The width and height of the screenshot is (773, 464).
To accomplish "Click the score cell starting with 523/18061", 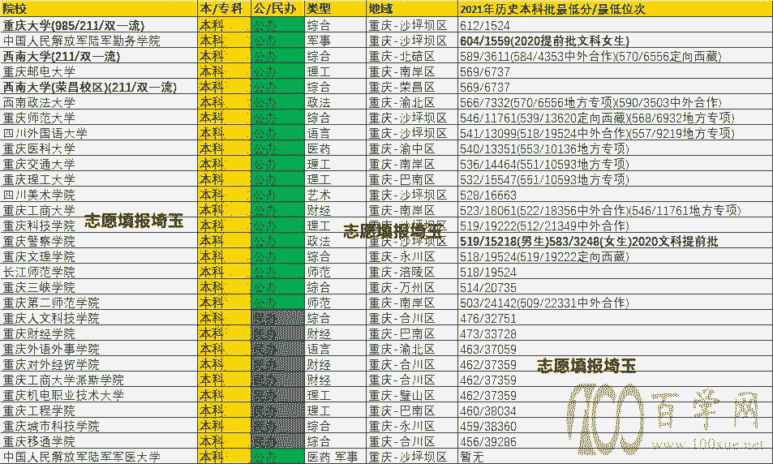I will (616, 210).
